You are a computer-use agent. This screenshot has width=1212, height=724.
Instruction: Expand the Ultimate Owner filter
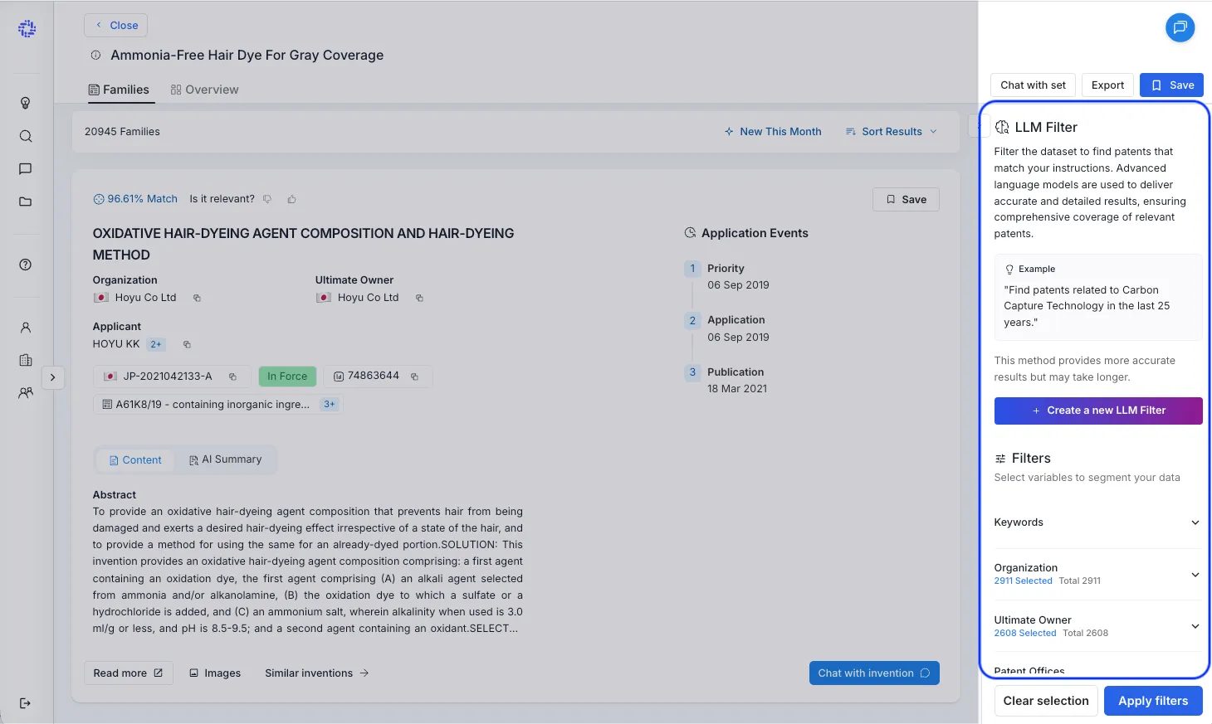pos(1097,626)
